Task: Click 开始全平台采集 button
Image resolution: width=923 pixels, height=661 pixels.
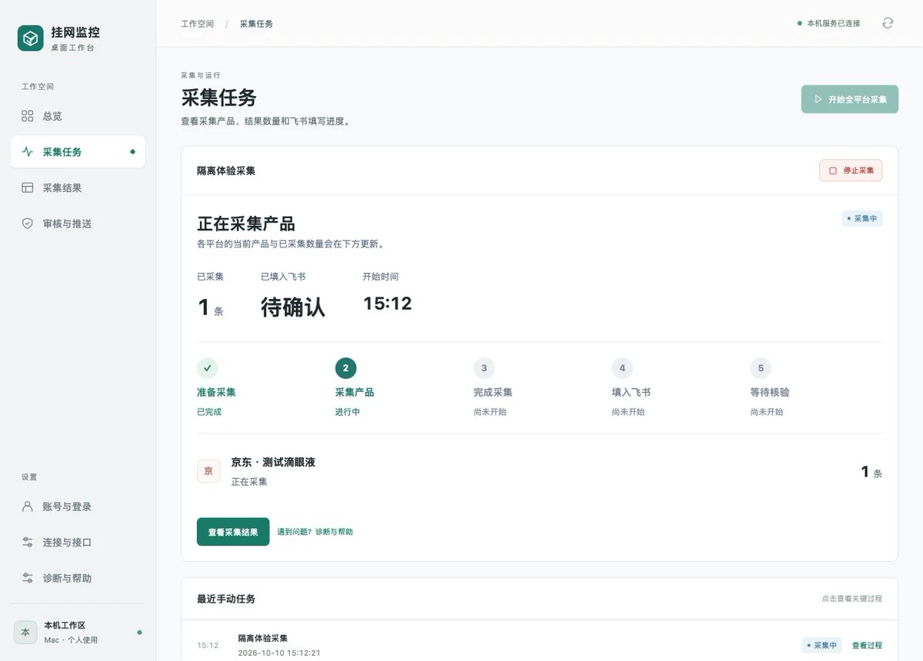Action: tap(850, 99)
